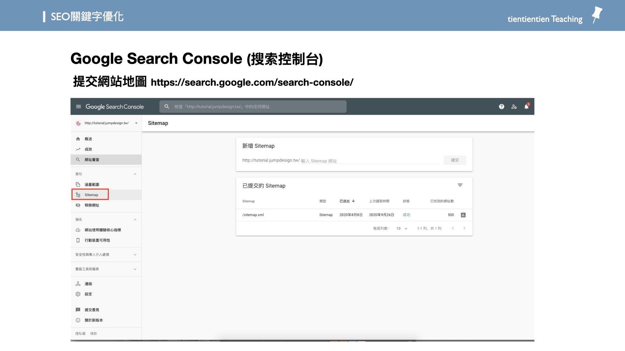Open the notifications bell with badge 5
The image size is (625, 351).
coord(526,107)
